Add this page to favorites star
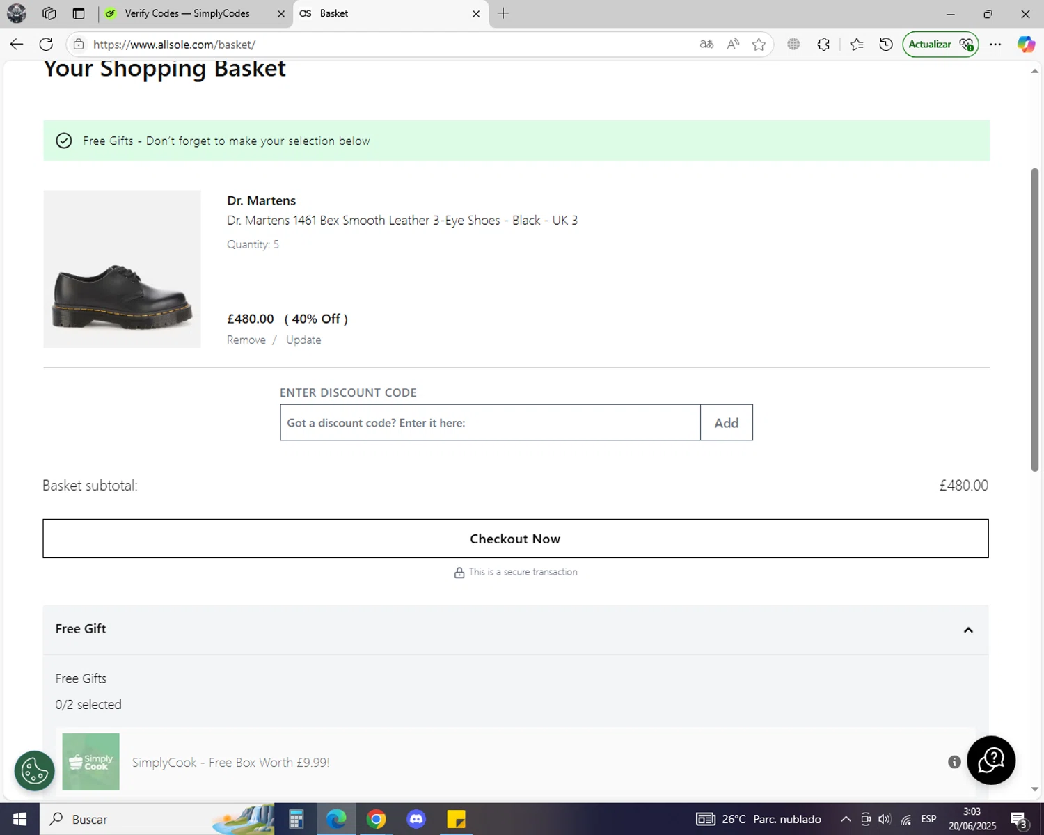 pos(759,45)
